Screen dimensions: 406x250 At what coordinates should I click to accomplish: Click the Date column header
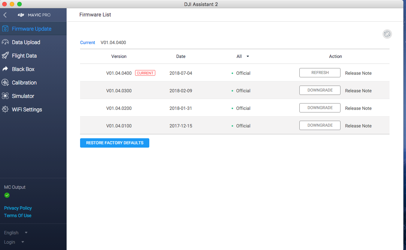(x=181, y=56)
